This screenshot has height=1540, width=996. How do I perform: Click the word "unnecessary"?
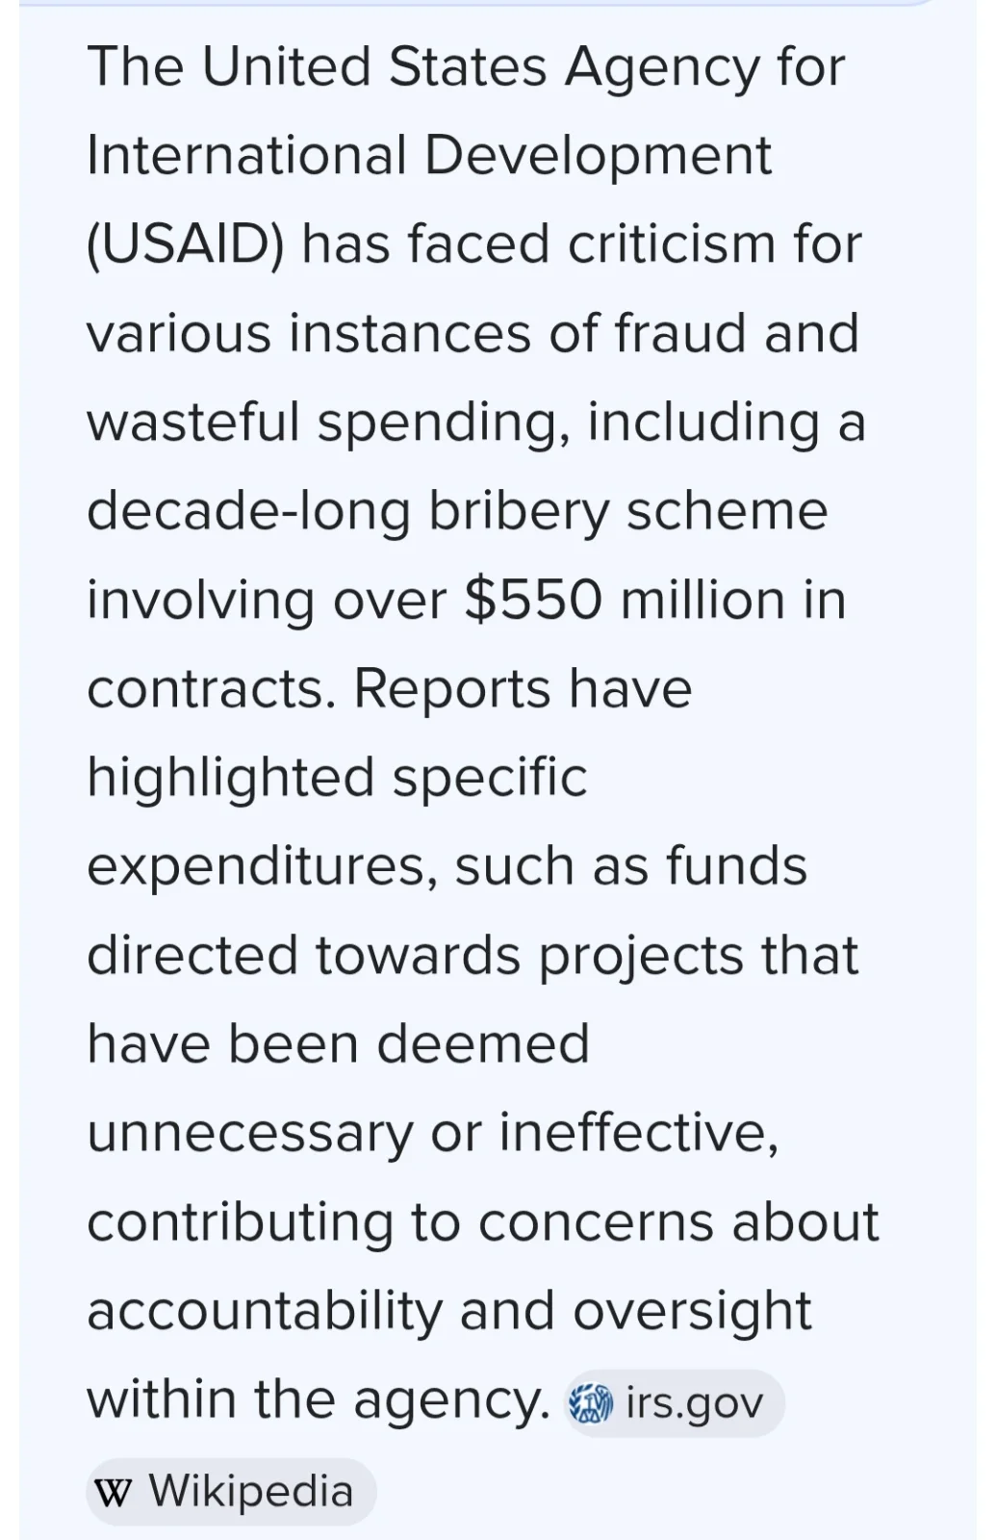(250, 1133)
